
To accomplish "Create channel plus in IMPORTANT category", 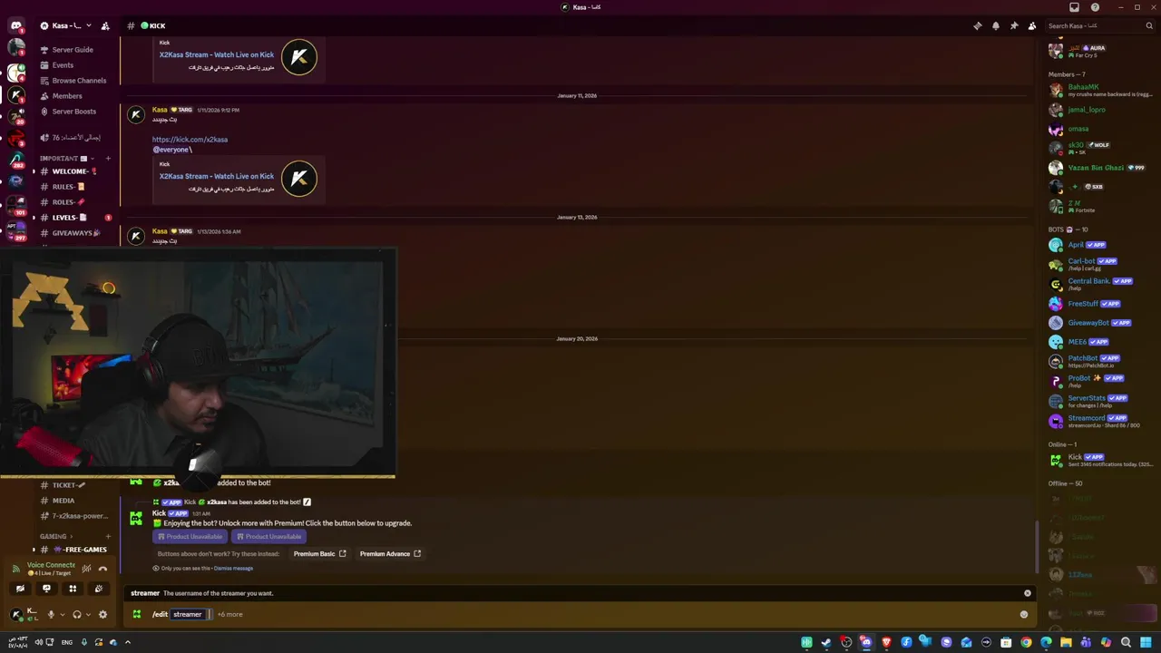I will 108,158.
